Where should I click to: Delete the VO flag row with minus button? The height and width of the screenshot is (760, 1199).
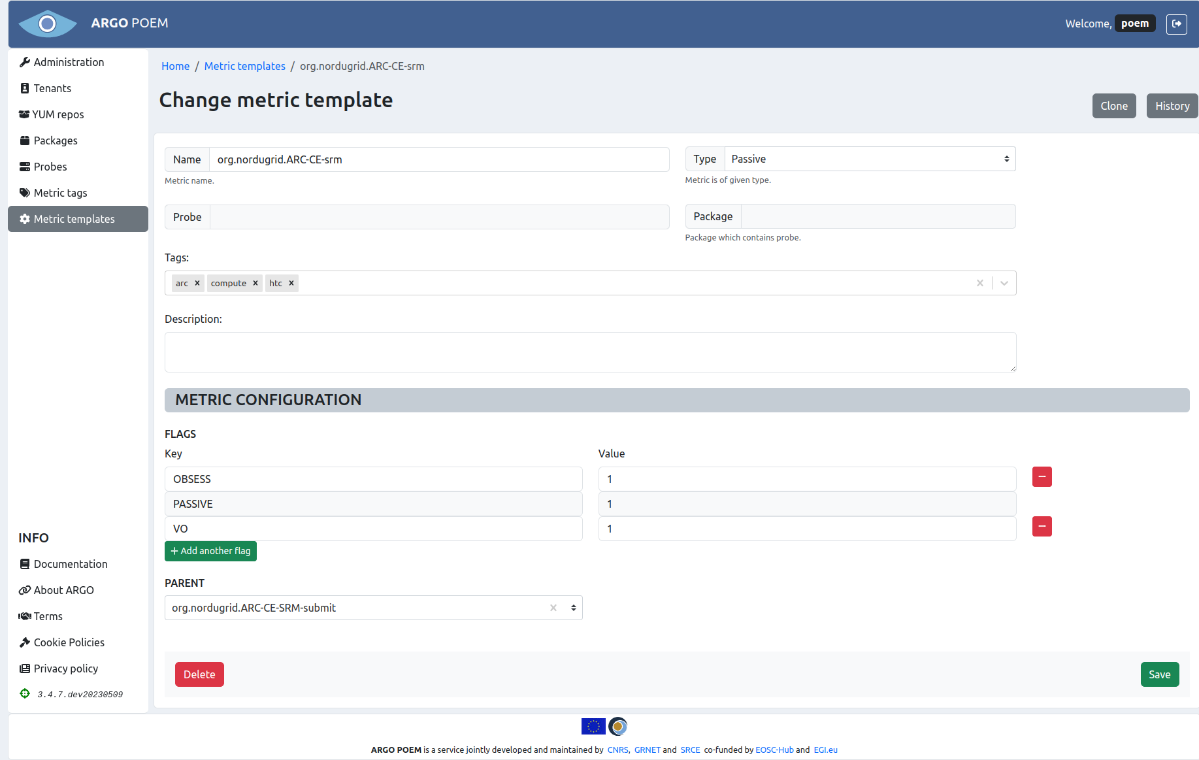coord(1042,527)
